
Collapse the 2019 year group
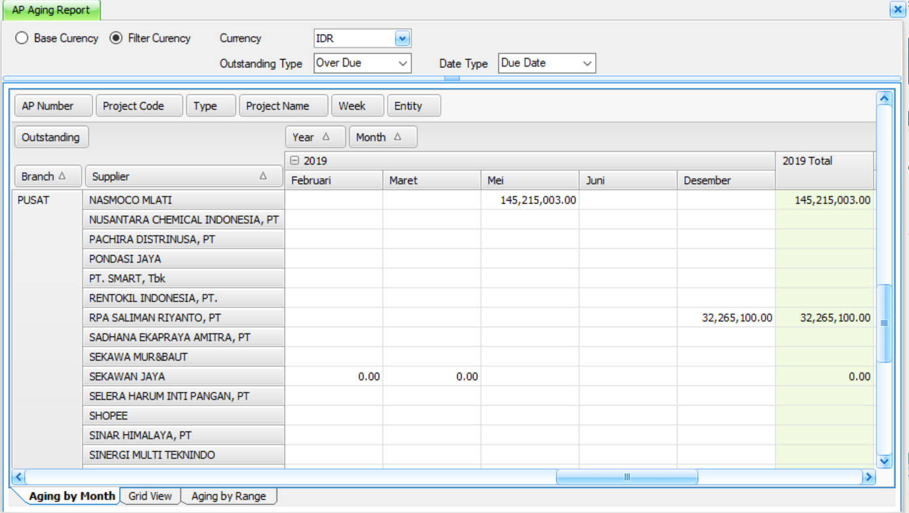[294, 161]
